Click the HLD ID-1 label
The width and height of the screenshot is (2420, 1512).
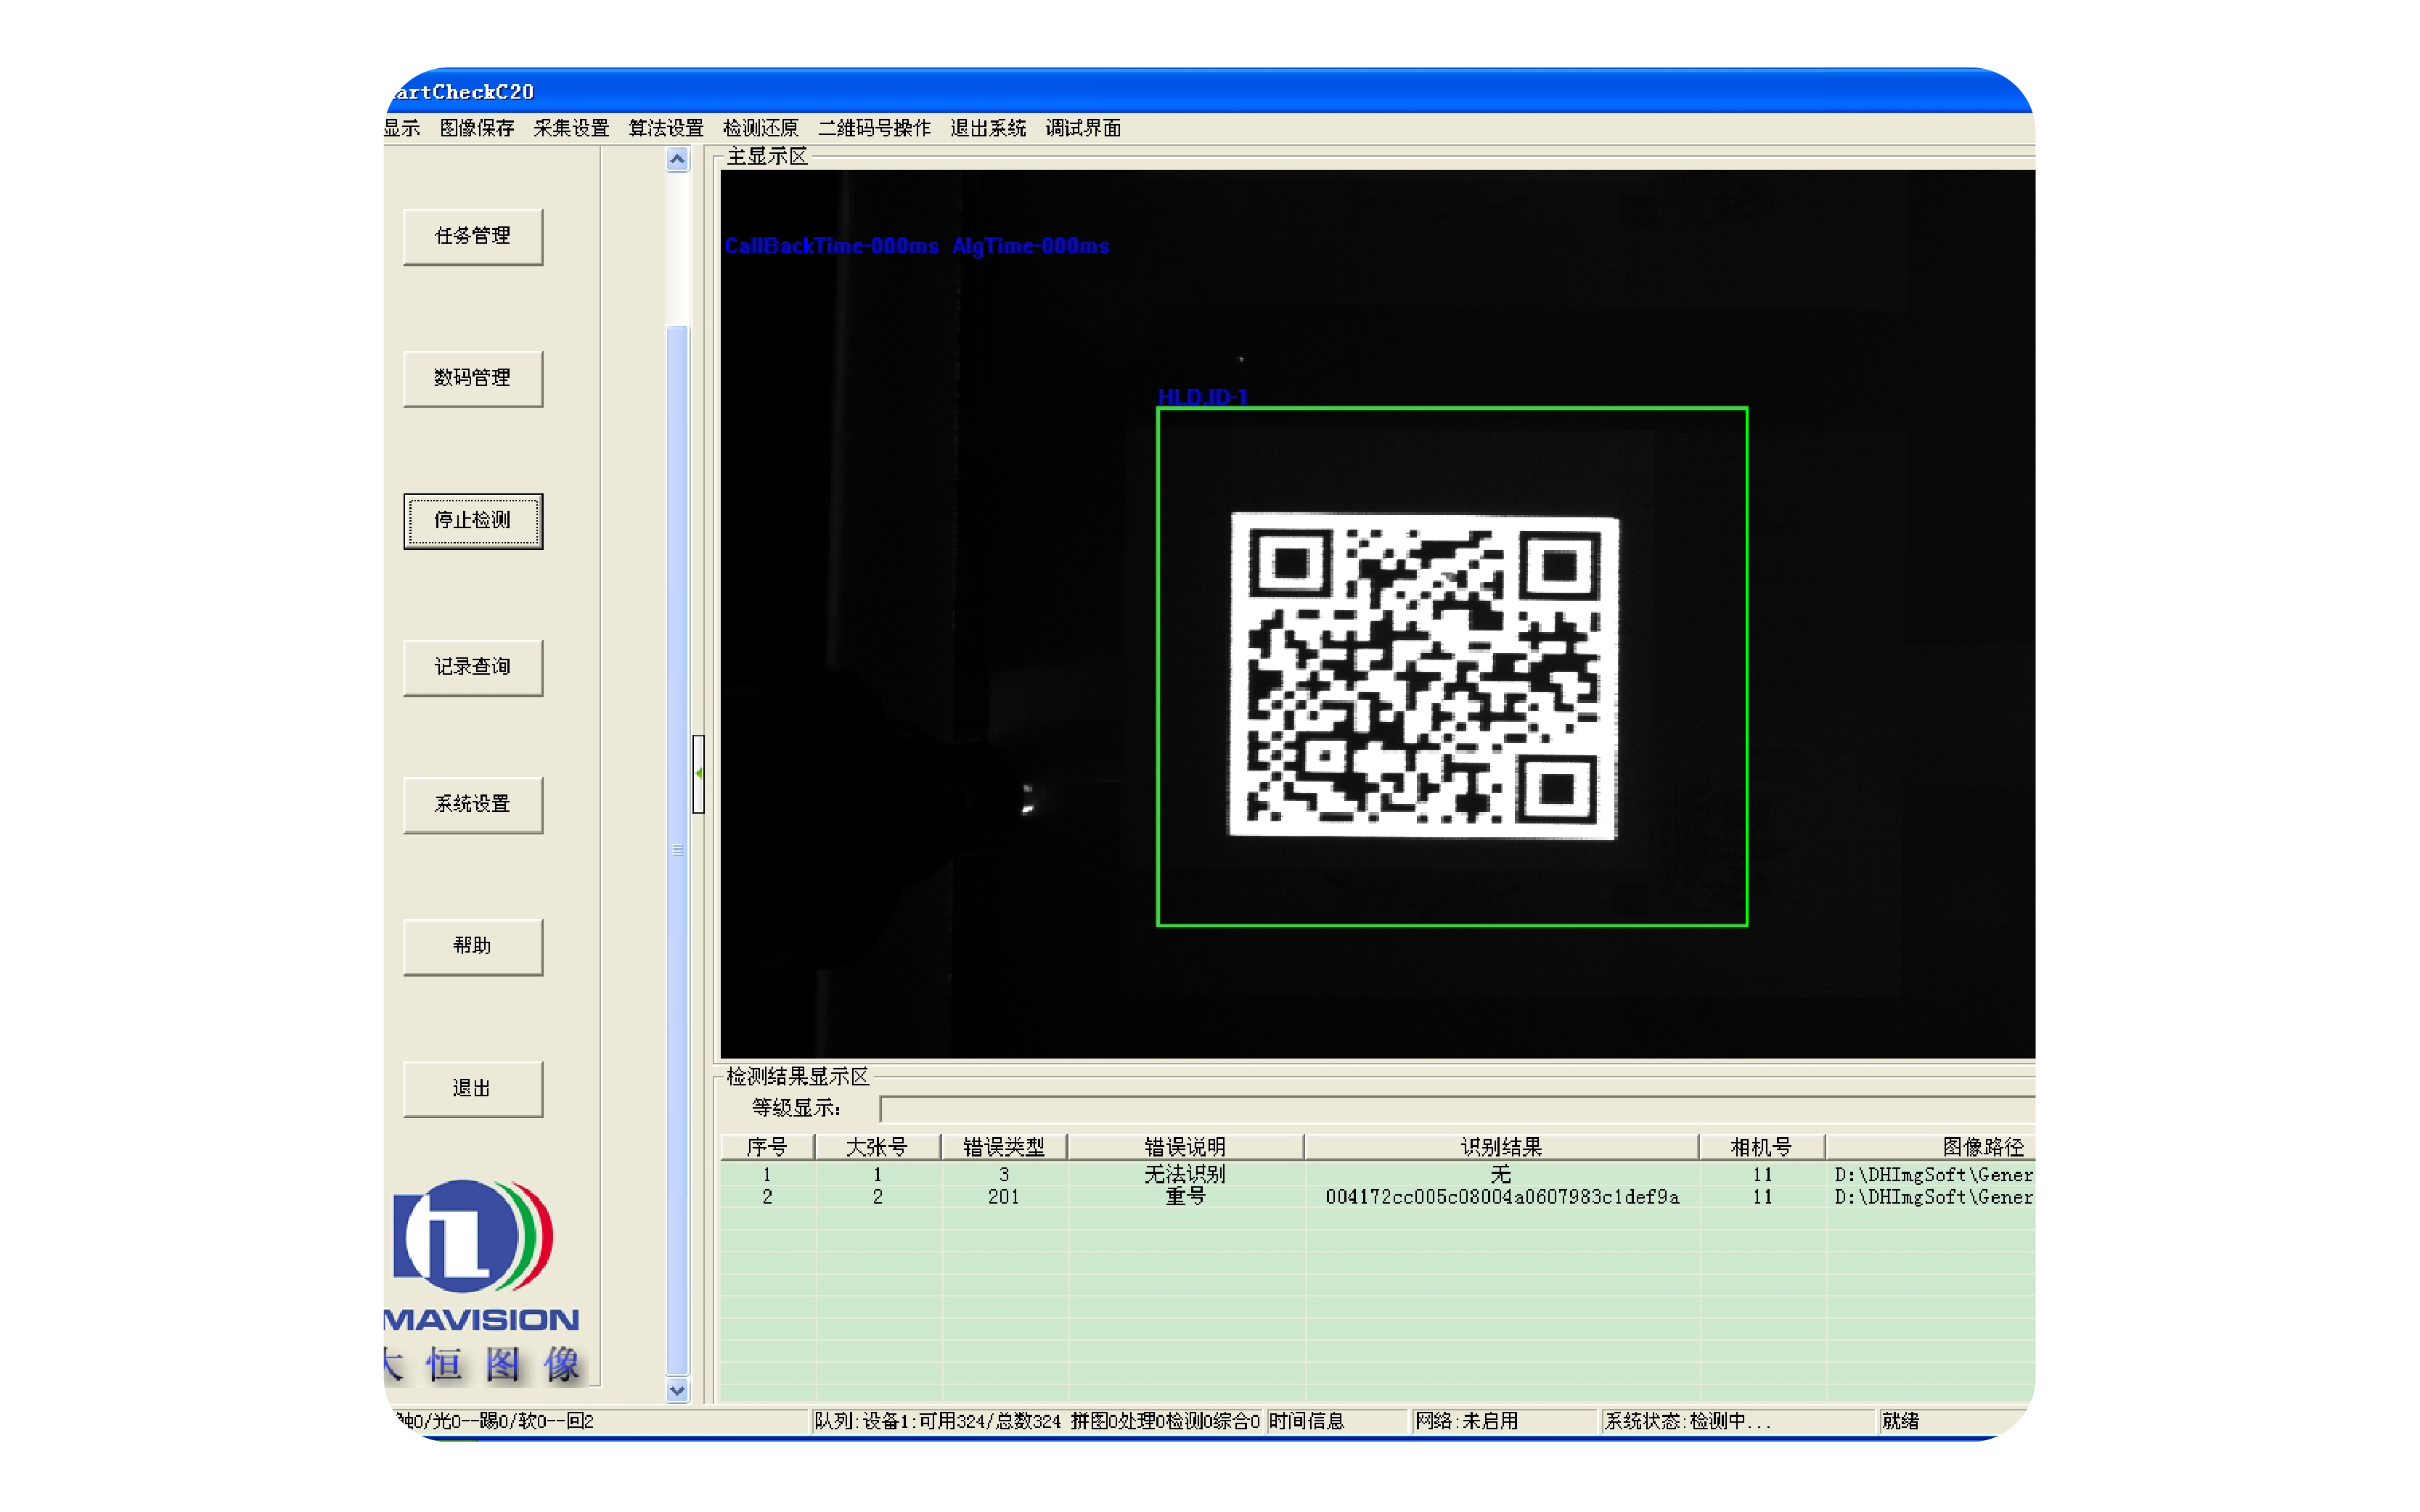(1201, 397)
